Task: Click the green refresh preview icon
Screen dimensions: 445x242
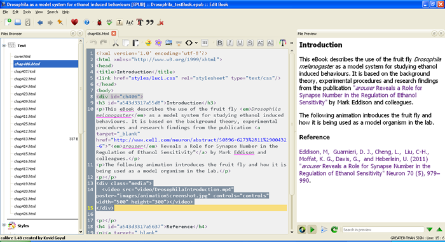Action: [334, 229]
